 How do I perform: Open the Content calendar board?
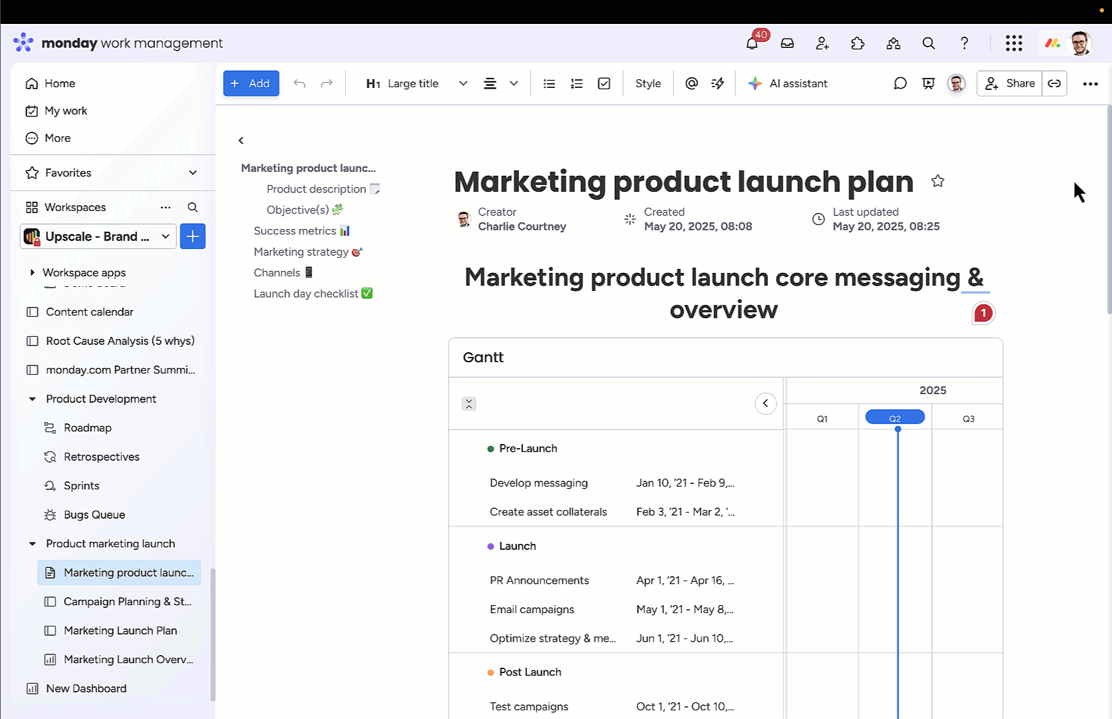click(x=90, y=312)
